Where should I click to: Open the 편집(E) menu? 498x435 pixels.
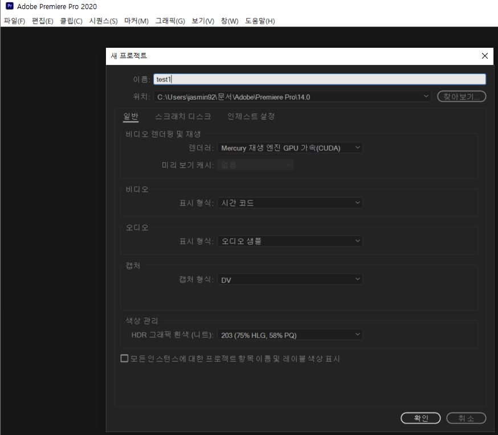click(x=43, y=21)
